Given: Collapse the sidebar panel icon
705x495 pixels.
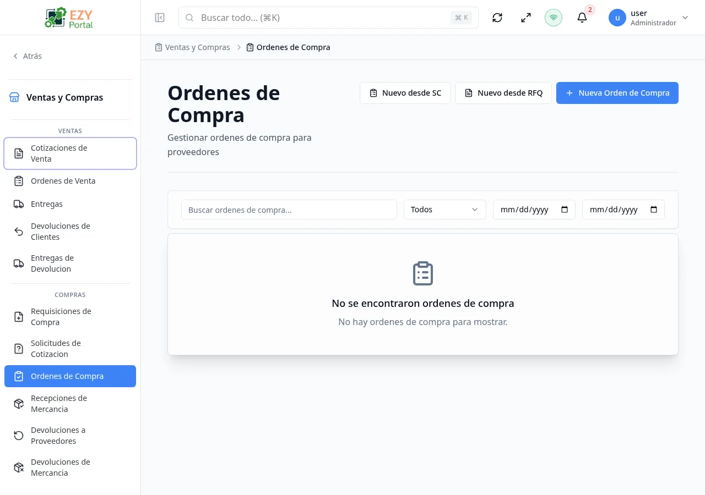Looking at the screenshot, I should [x=160, y=18].
